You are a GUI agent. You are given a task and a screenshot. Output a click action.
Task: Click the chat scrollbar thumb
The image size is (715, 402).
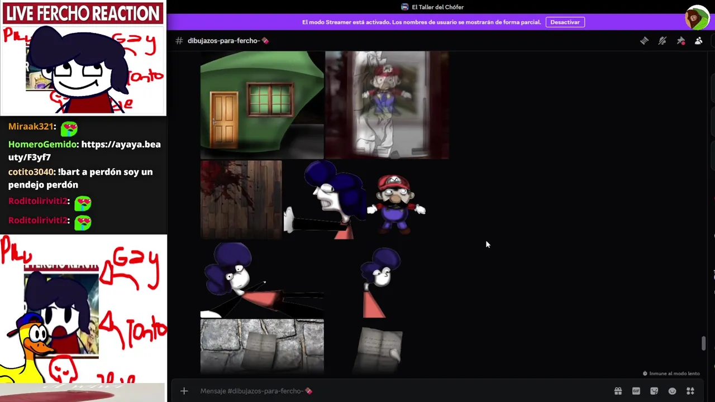[x=703, y=343]
